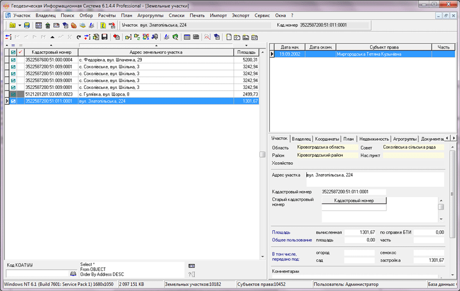Open the Экспорт menu
This screenshot has height=291, width=460.
tap(240, 16)
